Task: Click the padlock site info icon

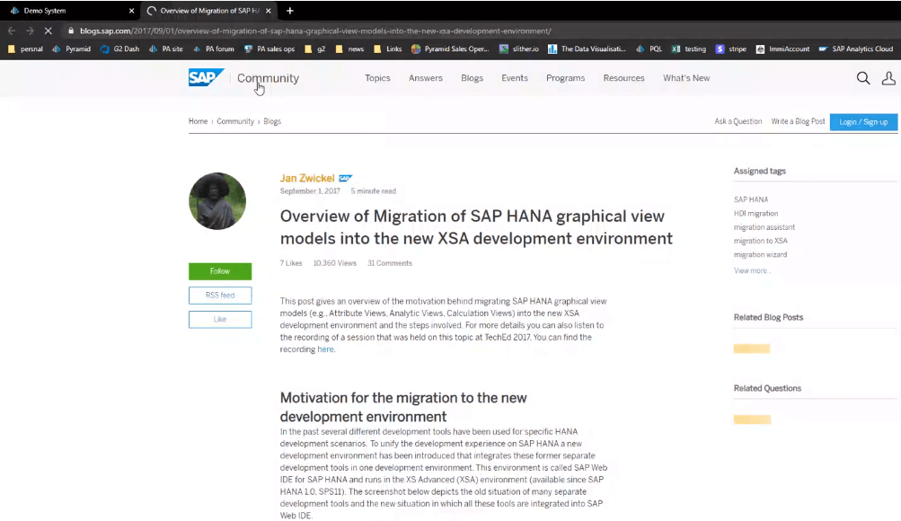Action: (71, 31)
